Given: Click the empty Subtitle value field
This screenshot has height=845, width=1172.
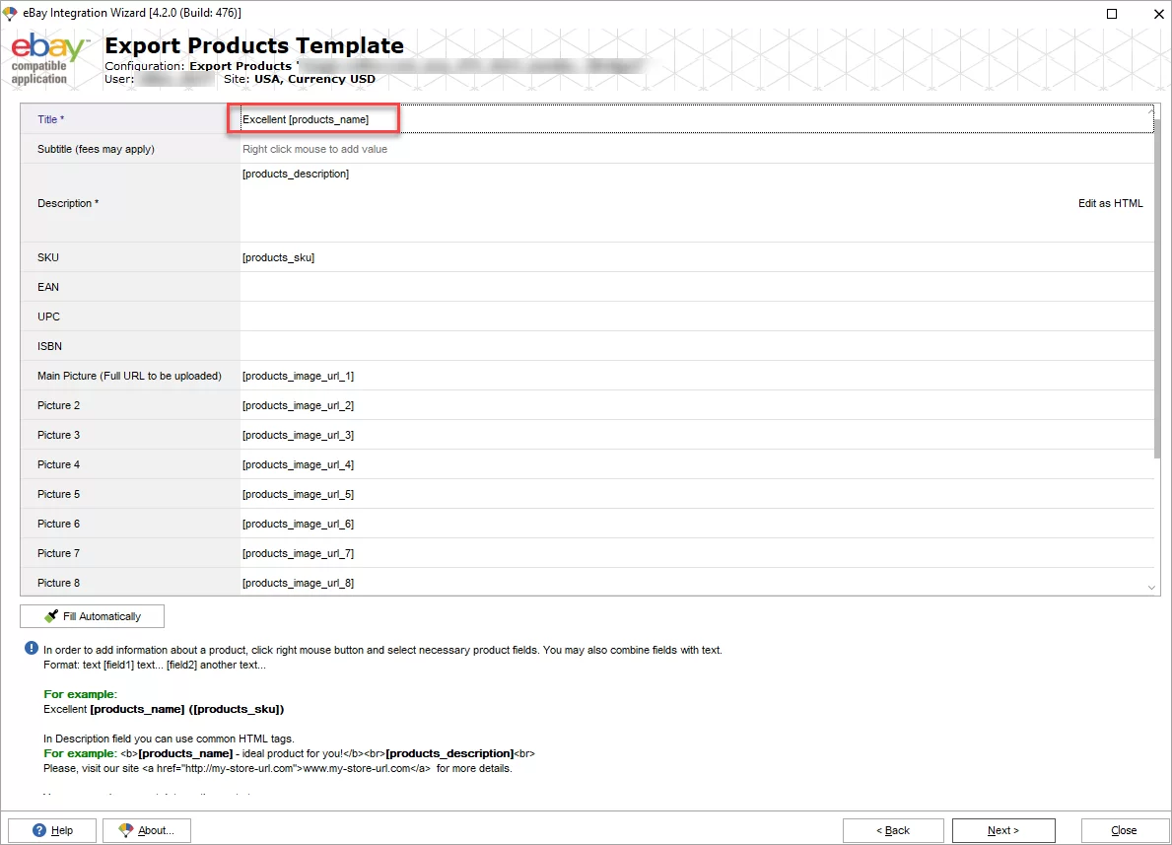Looking at the screenshot, I should pos(493,149).
